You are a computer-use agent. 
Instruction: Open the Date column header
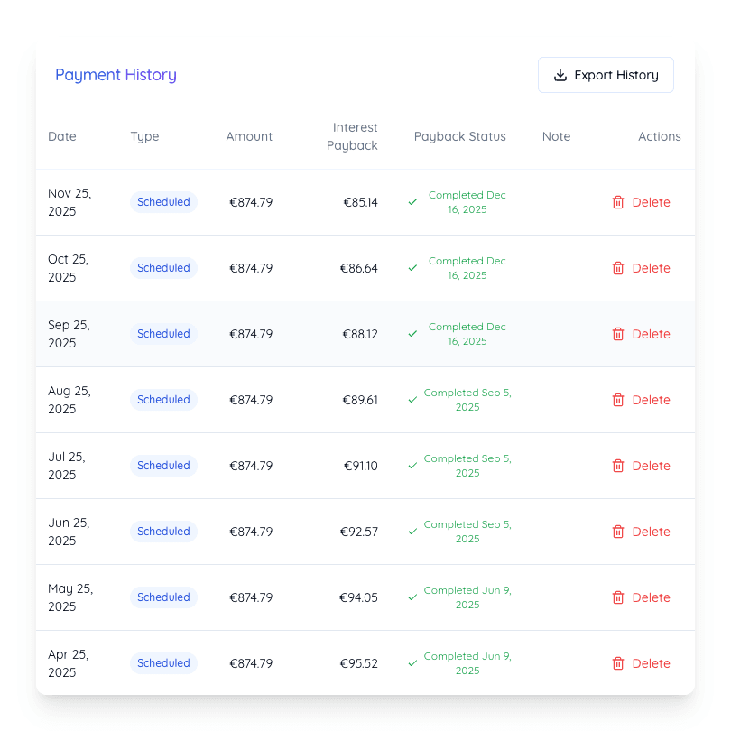pos(62,136)
